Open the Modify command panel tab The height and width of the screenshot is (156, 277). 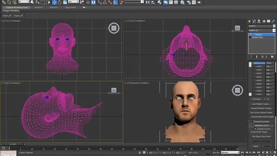pos(254,21)
